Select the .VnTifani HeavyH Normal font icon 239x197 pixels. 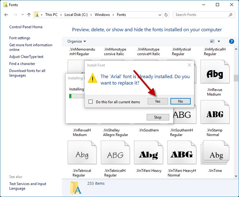click(x=182, y=152)
